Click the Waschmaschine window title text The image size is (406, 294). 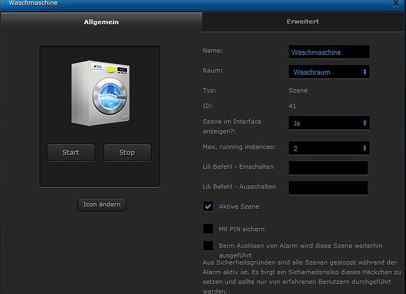click(x=33, y=4)
